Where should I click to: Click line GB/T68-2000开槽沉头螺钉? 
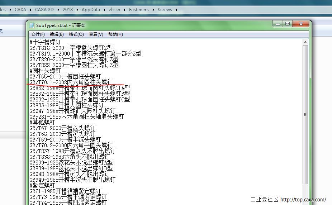pyautogui.click(x=62, y=134)
